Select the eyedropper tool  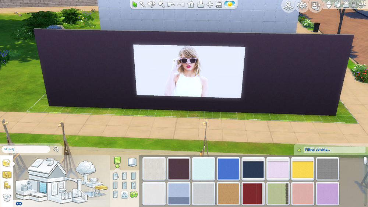click(x=143, y=4)
